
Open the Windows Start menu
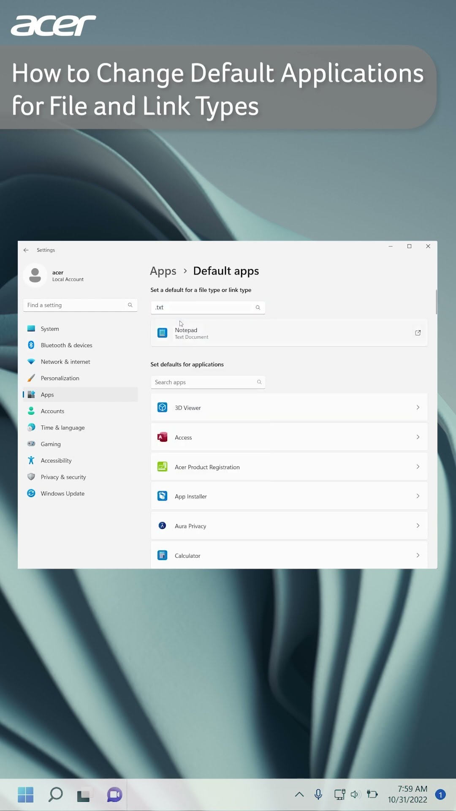pos(26,795)
